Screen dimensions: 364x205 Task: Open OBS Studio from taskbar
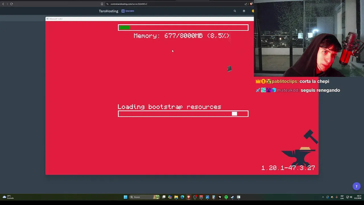click(x=195, y=197)
